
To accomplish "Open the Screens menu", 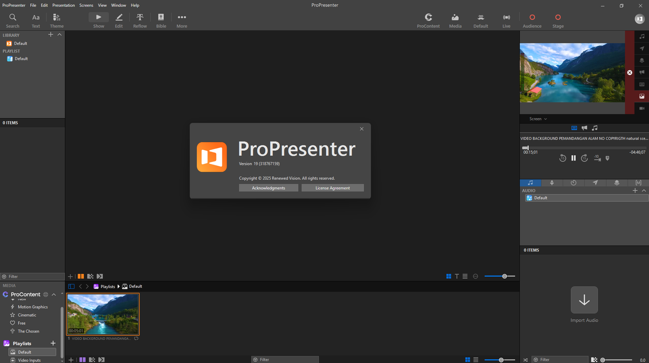I will (x=86, y=5).
